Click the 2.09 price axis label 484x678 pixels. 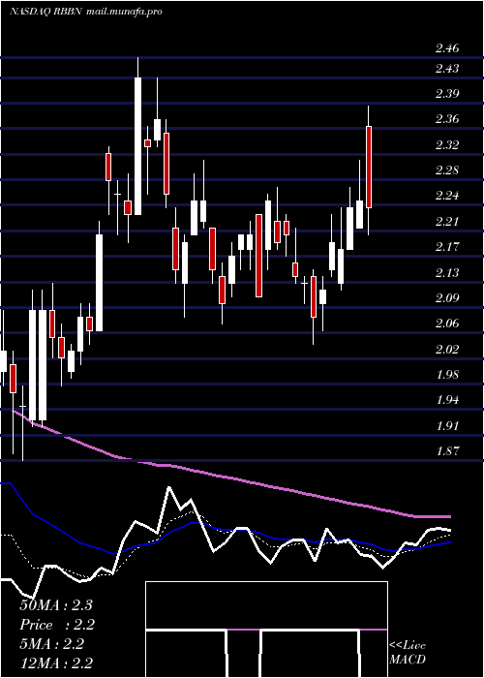pos(447,298)
